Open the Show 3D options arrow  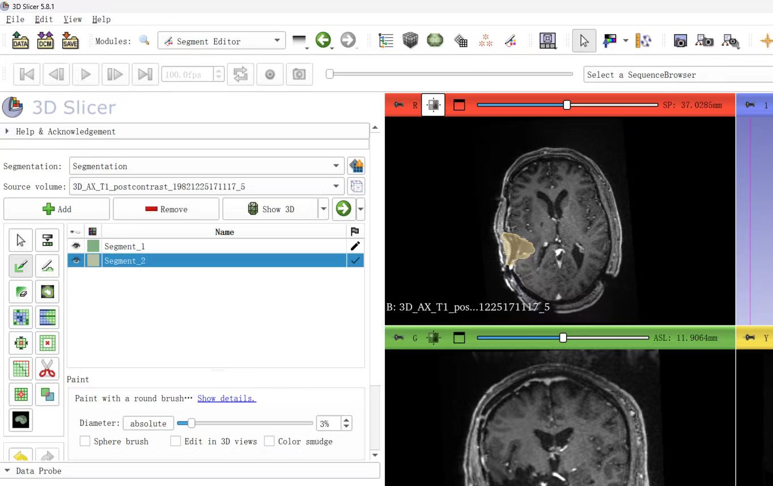[x=324, y=209]
